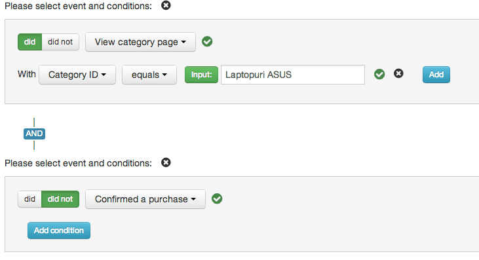
Task: Remove the first event block with X icon
Action: pos(166,5)
